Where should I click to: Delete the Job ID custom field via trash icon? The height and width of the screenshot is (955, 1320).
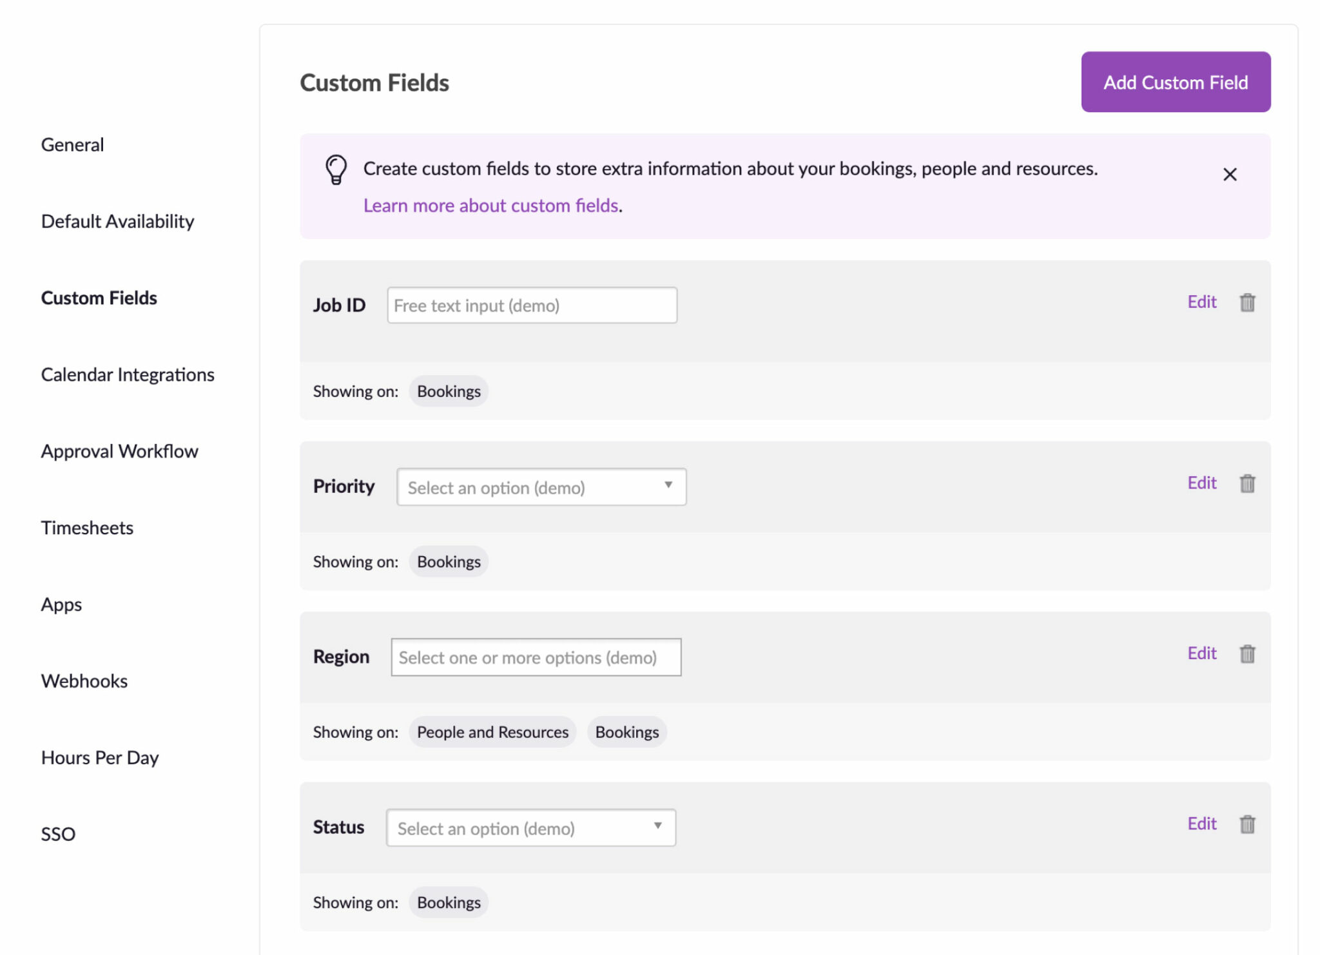(1248, 302)
